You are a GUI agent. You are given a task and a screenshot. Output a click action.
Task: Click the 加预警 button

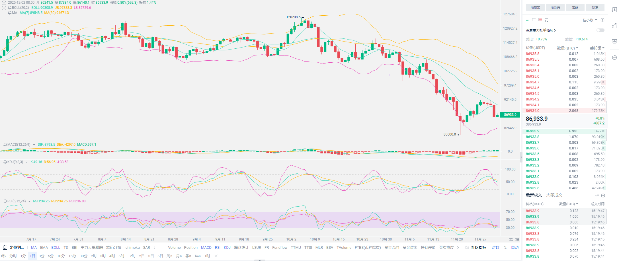[535, 8]
